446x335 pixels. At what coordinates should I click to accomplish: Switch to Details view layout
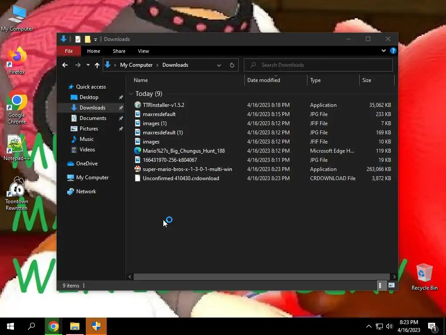(x=381, y=285)
